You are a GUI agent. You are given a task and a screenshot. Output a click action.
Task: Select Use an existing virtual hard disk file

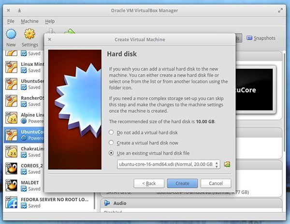pyautogui.click(x=112, y=153)
